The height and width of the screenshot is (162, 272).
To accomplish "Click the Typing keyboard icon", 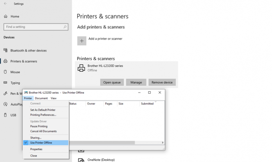I will coord(5,82).
